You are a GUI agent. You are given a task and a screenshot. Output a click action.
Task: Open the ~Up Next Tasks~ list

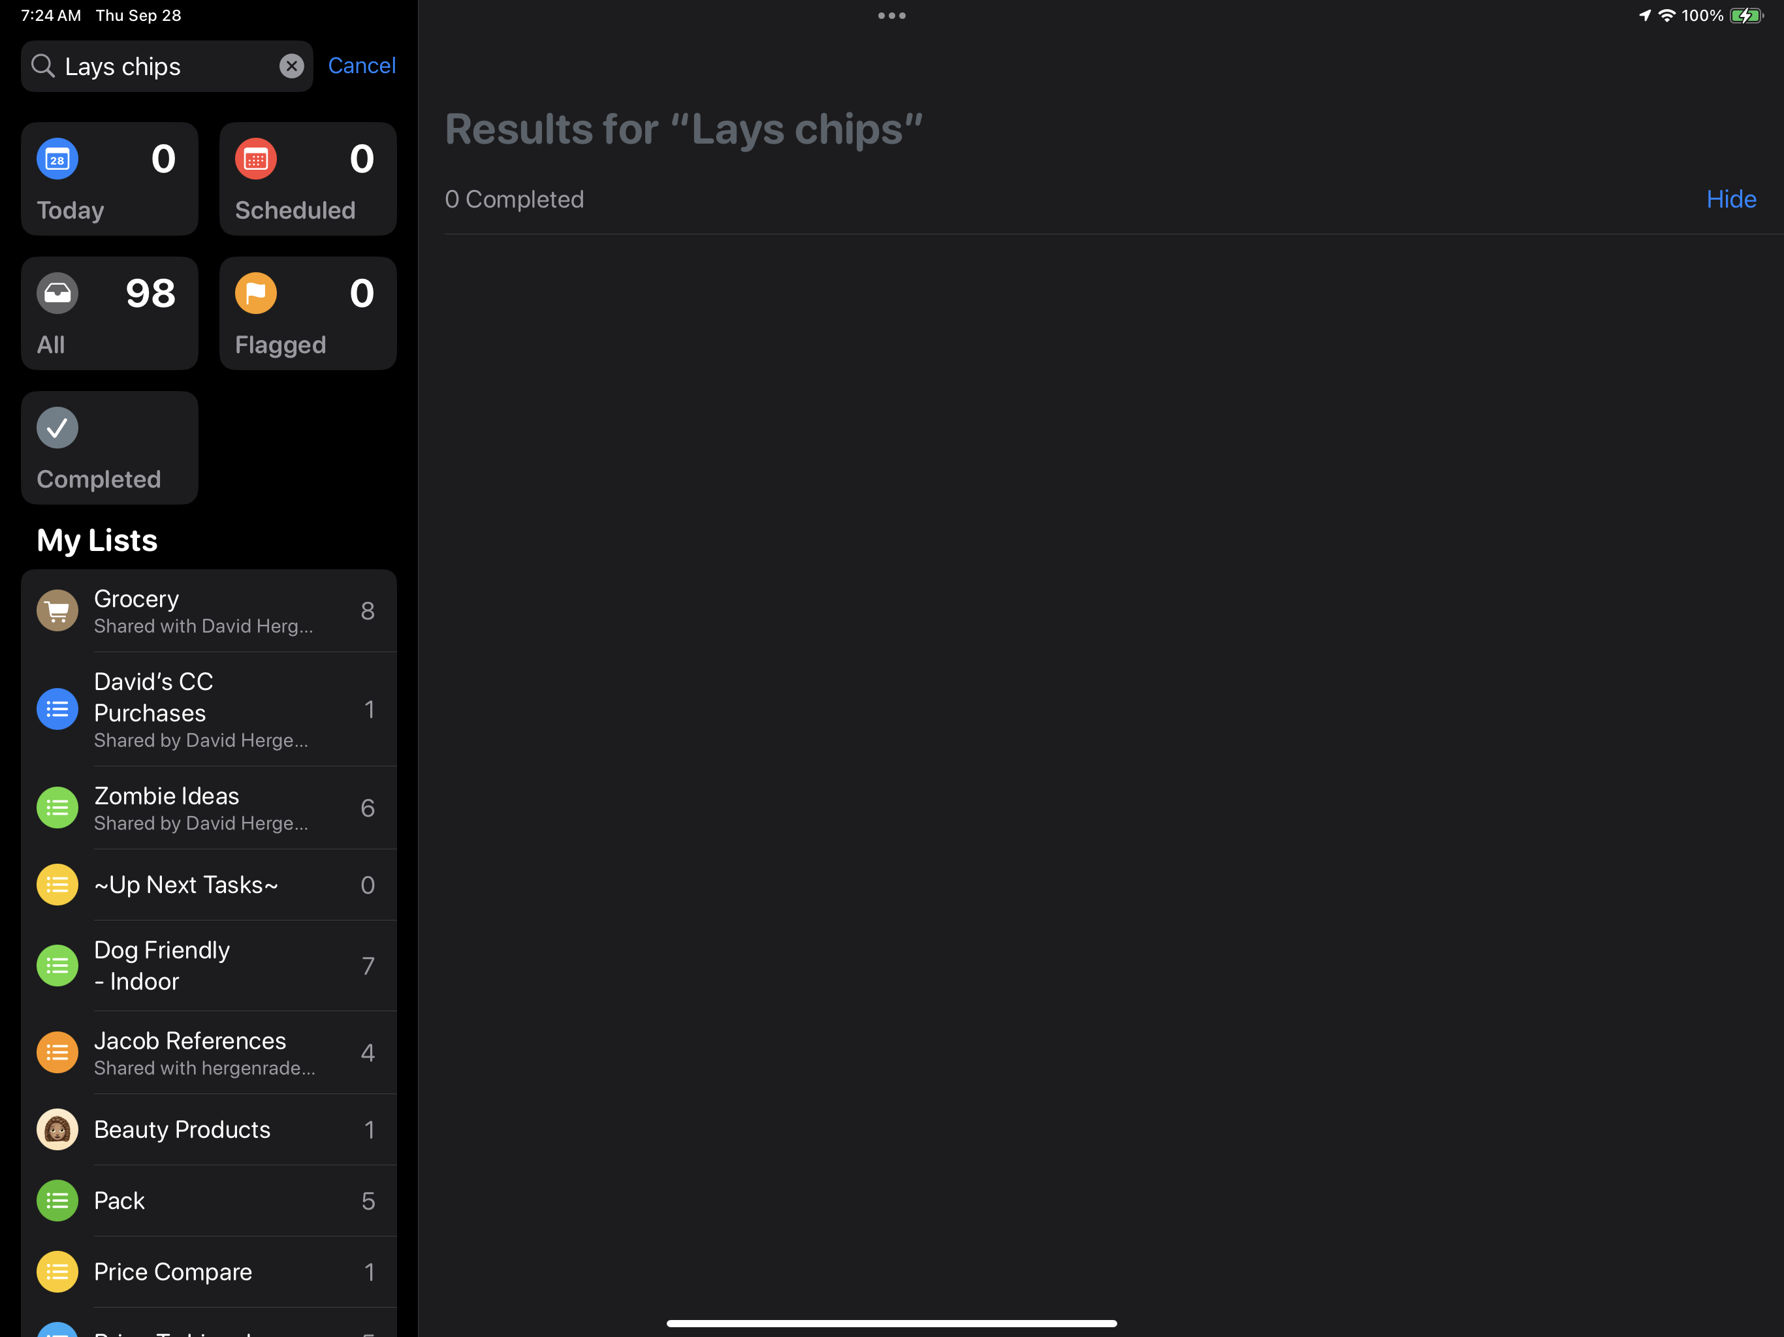[x=209, y=885]
